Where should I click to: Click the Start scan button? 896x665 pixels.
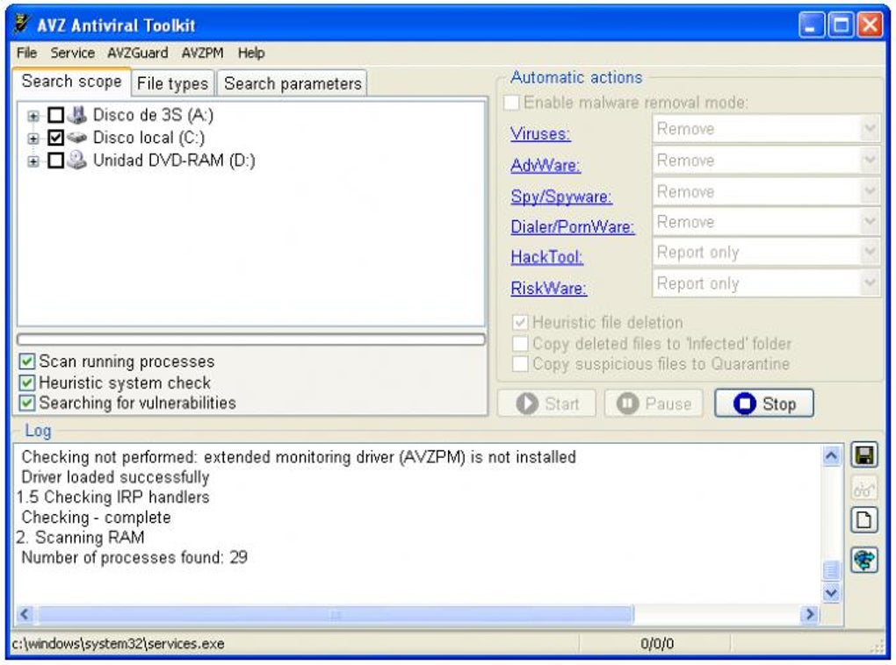[x=547, y=404]
